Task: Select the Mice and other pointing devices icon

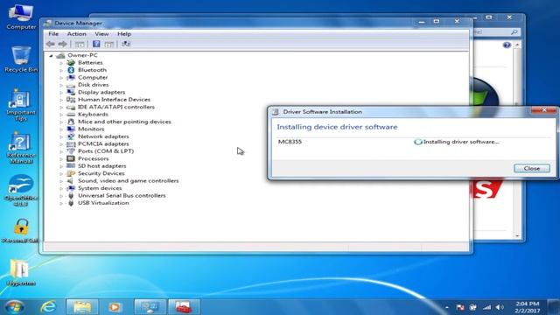Action: click(x=71, y=122)
